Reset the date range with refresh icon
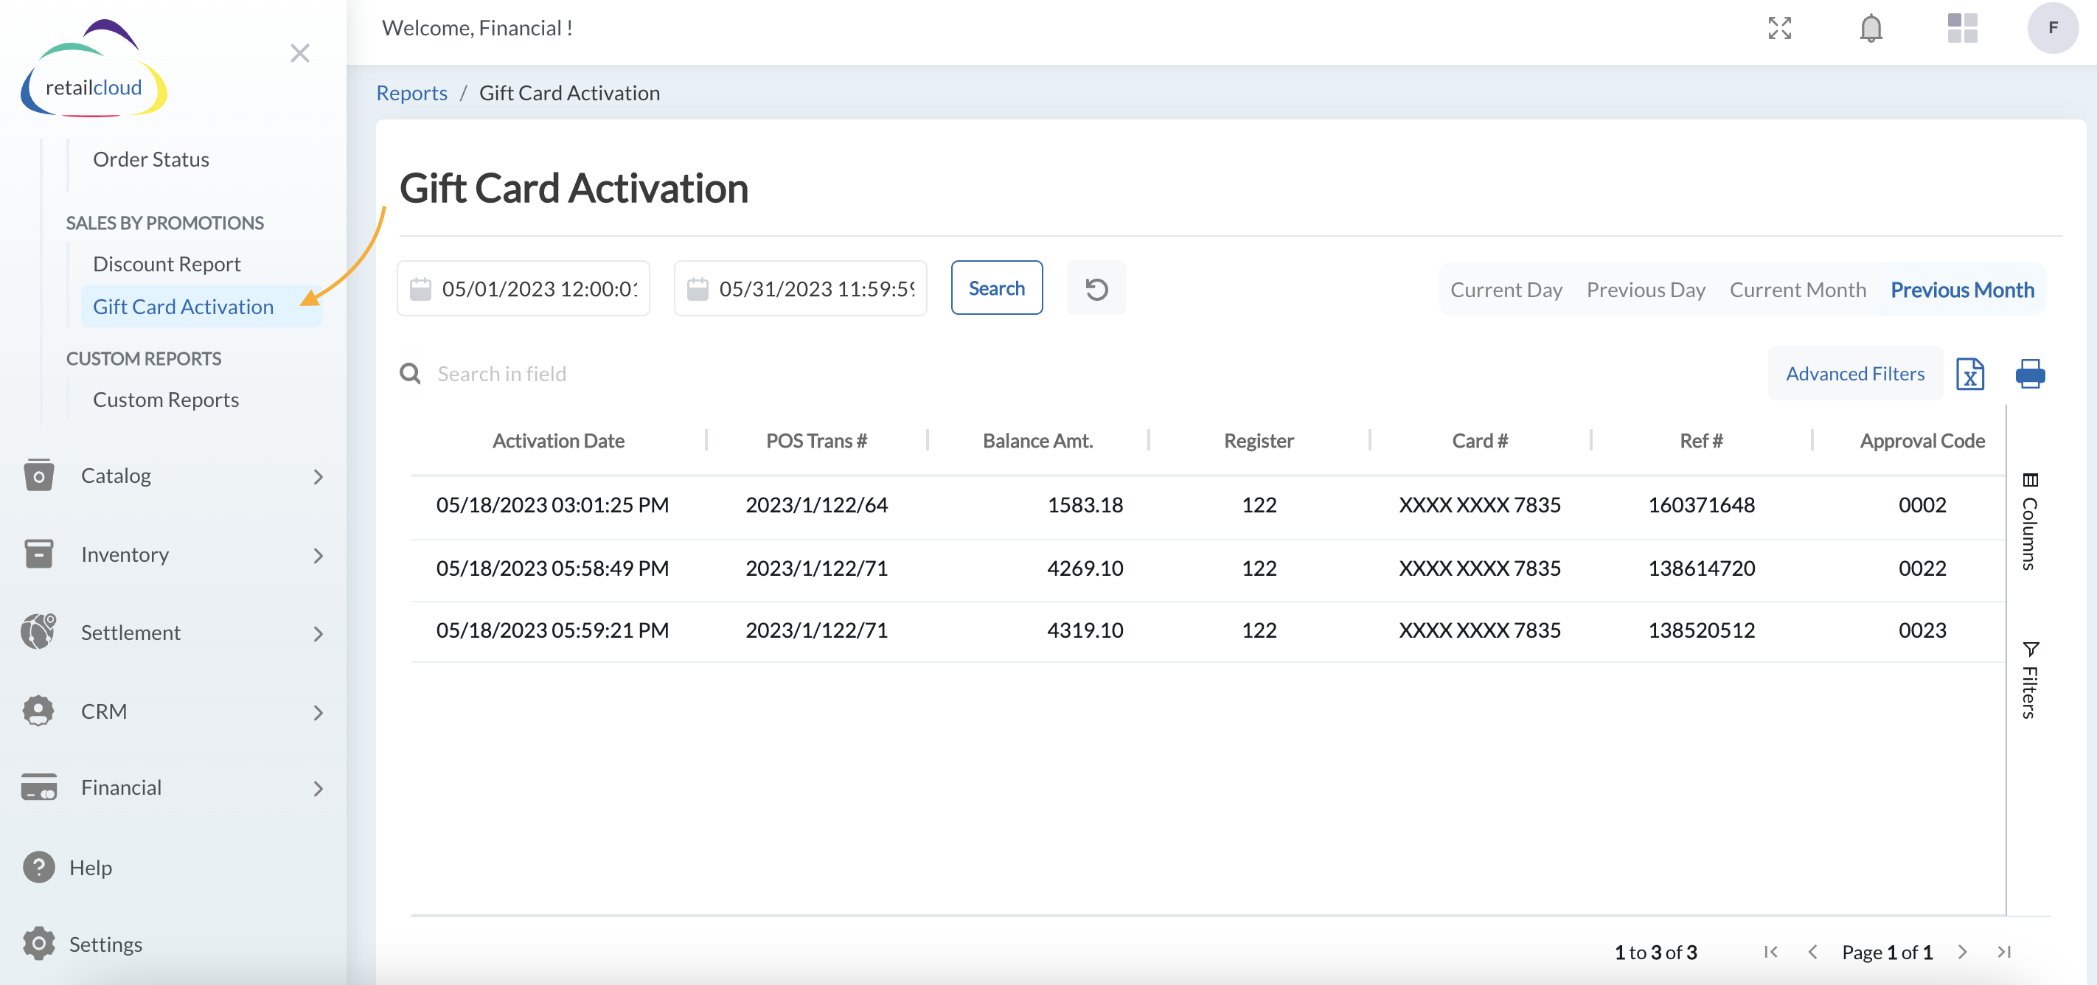 coord(1096,288)
